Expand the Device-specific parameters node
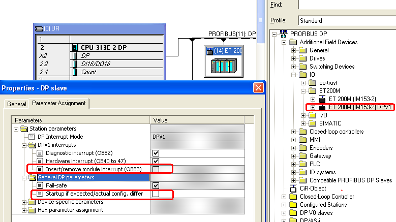This screenshot has width=396, height=222. point(24,202)
